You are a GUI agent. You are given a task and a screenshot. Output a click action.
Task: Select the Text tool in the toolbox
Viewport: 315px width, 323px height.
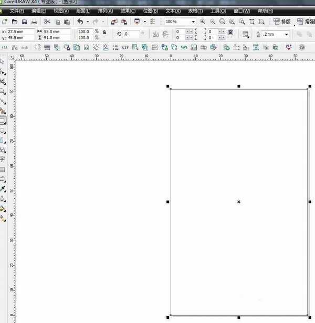[3, 159]
